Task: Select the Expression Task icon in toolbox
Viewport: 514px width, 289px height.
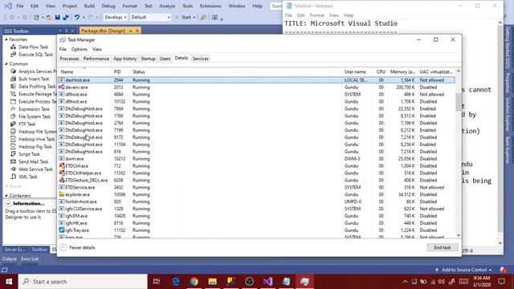Action: pyautogui.click(x=13, y=109)
